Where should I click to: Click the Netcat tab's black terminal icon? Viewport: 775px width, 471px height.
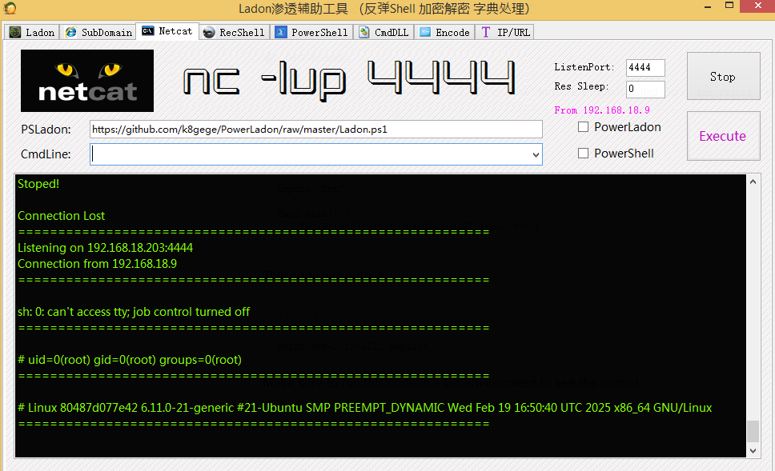click(148, 31)
